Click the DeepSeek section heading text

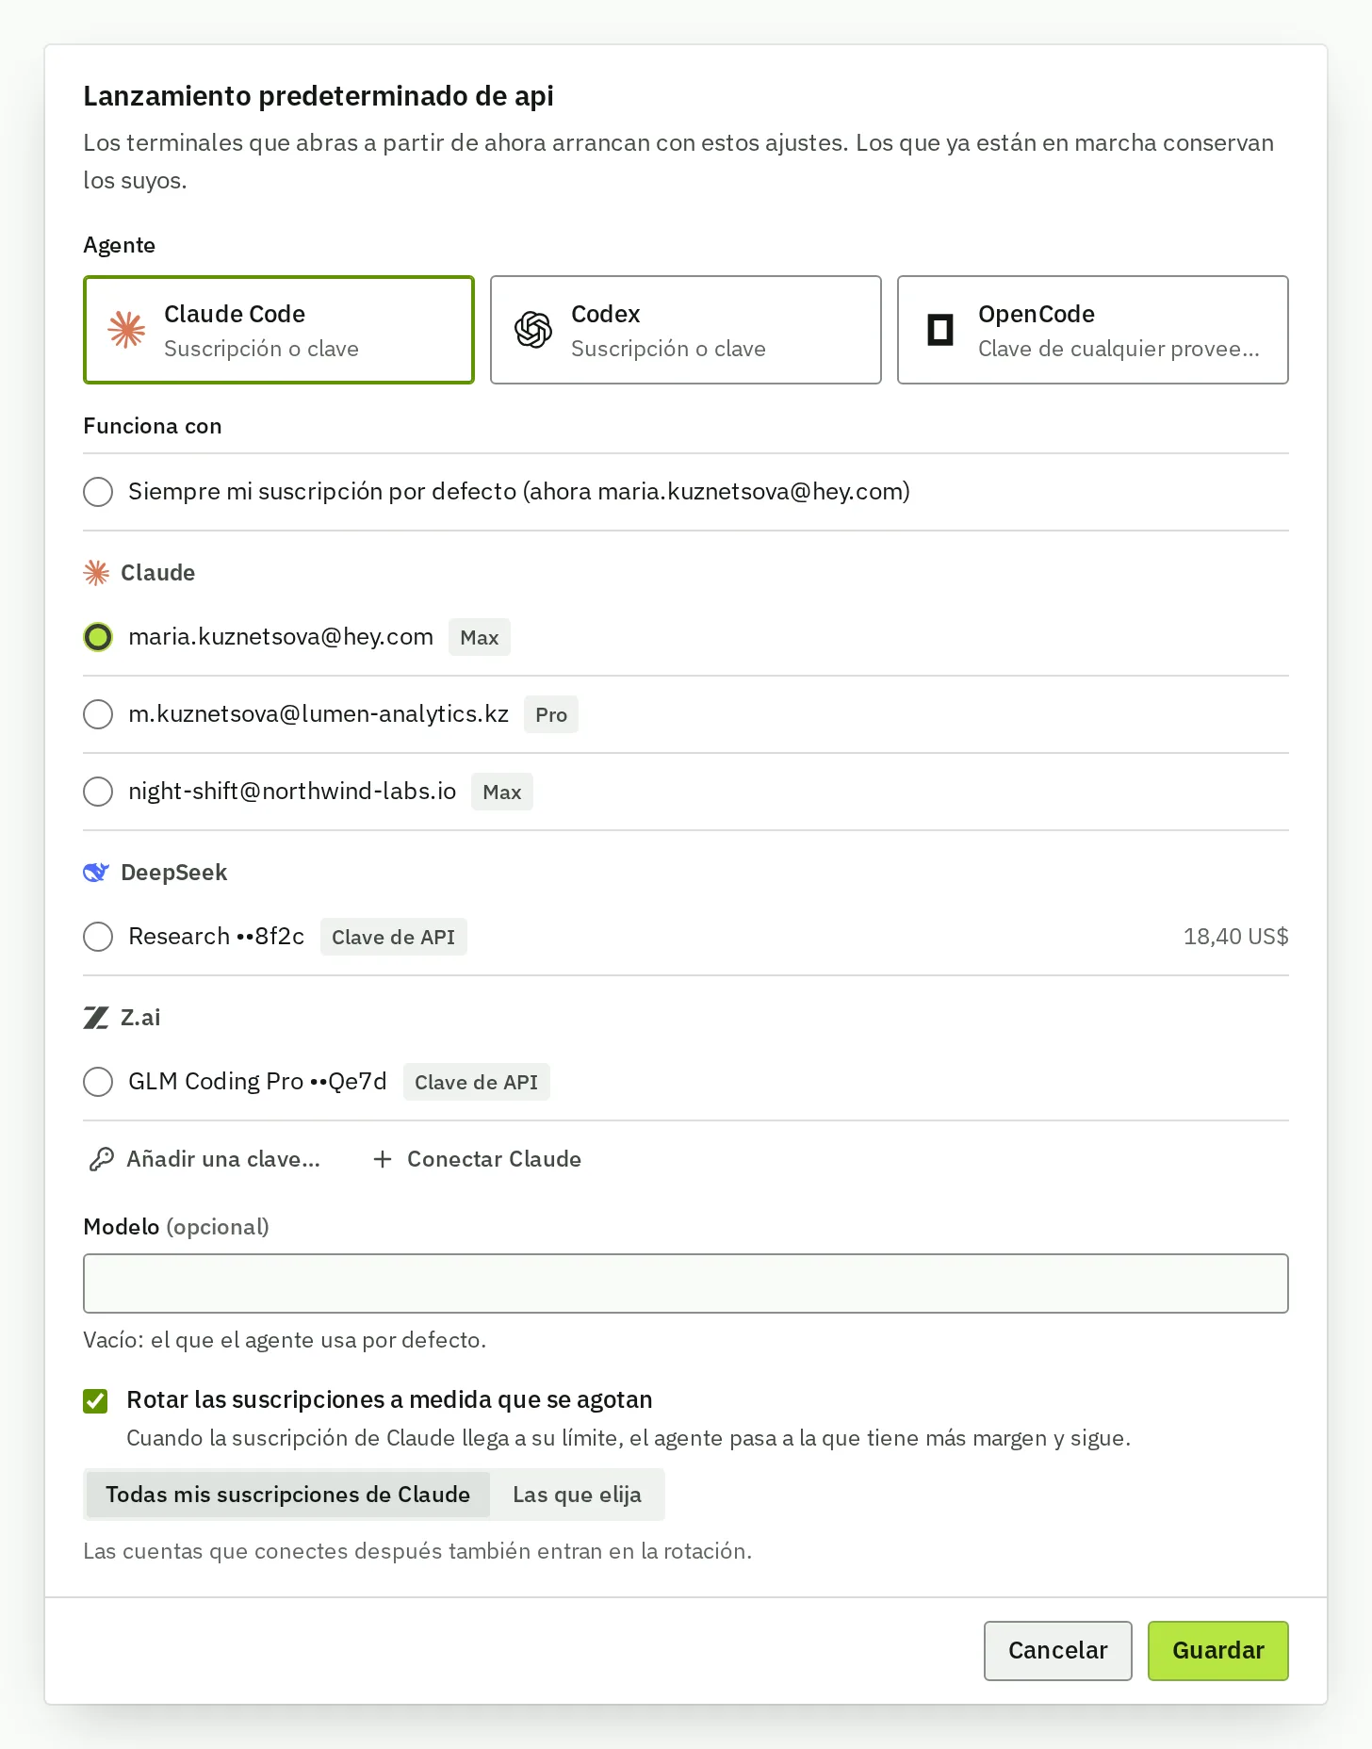pyautogui.click(x=174, y=873)
